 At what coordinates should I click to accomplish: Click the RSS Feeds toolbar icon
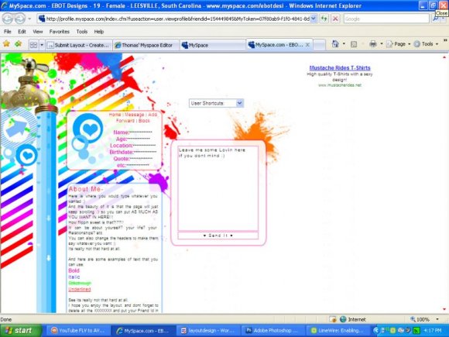coord(354,44)
